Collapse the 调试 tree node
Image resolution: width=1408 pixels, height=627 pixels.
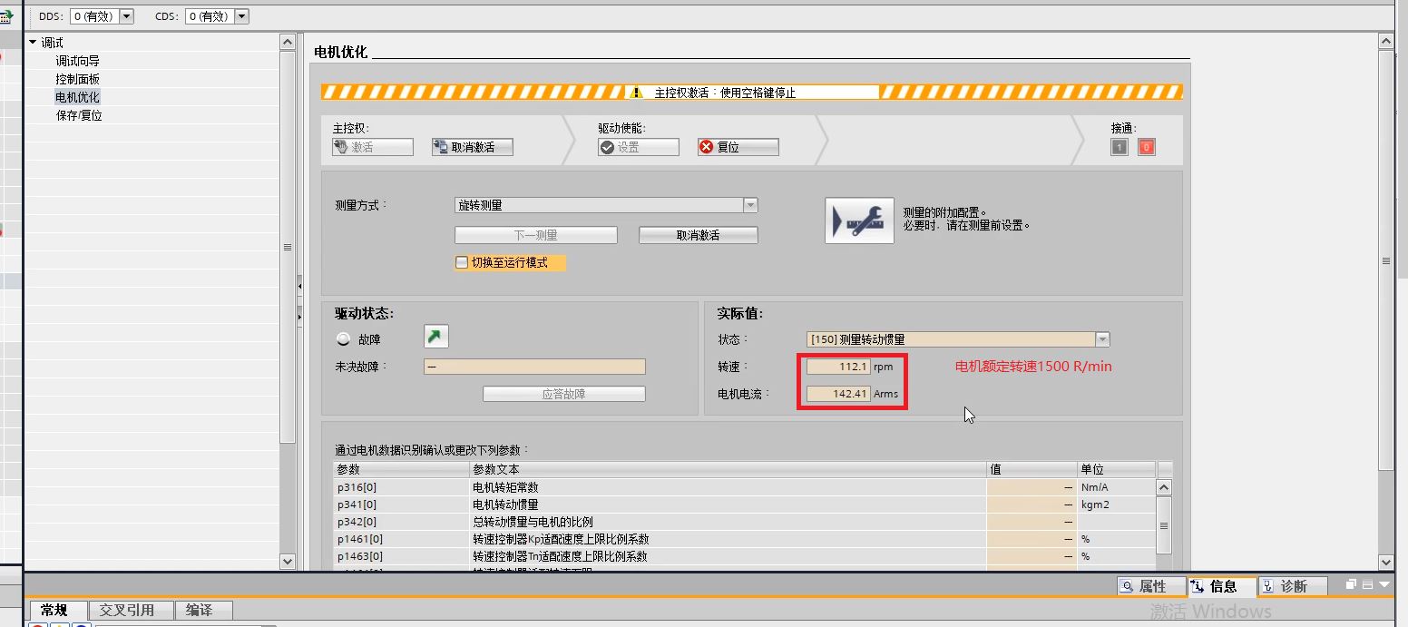coord(34,43)
